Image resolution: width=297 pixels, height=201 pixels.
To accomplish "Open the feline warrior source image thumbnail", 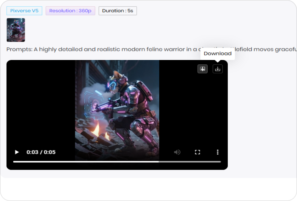I will (16, 30).
